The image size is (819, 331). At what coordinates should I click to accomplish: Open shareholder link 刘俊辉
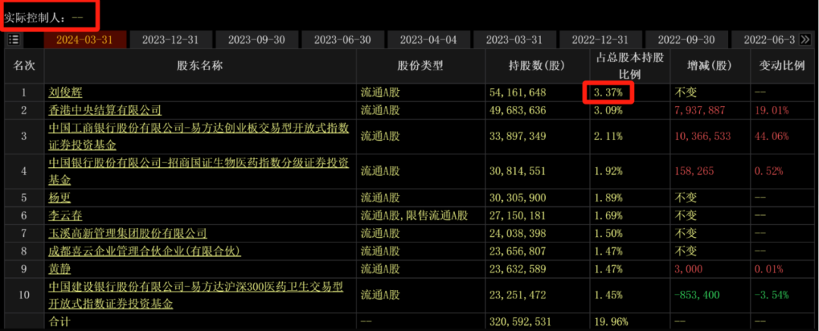[65, 93]
